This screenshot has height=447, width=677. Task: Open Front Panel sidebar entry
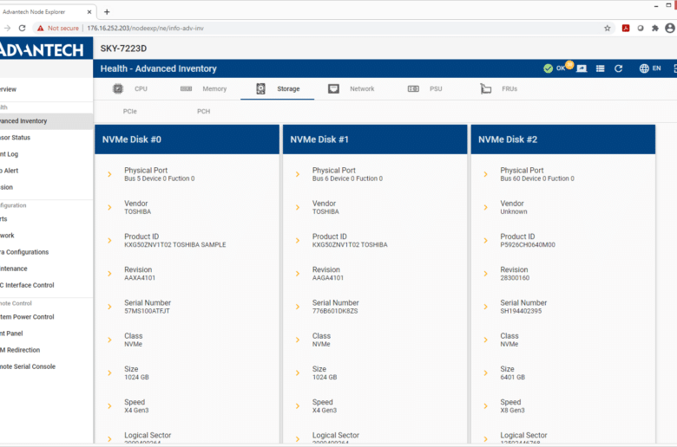pyautogui.click(x=46, y=334)
